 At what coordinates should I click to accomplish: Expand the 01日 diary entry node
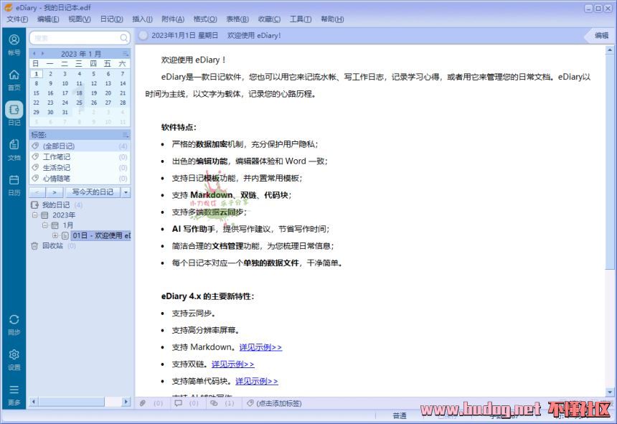55,235
